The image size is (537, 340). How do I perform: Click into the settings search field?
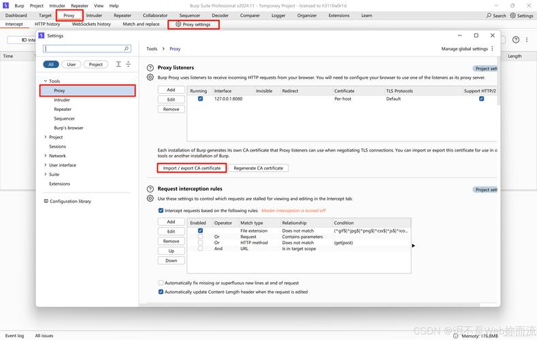tap(83, 49)
